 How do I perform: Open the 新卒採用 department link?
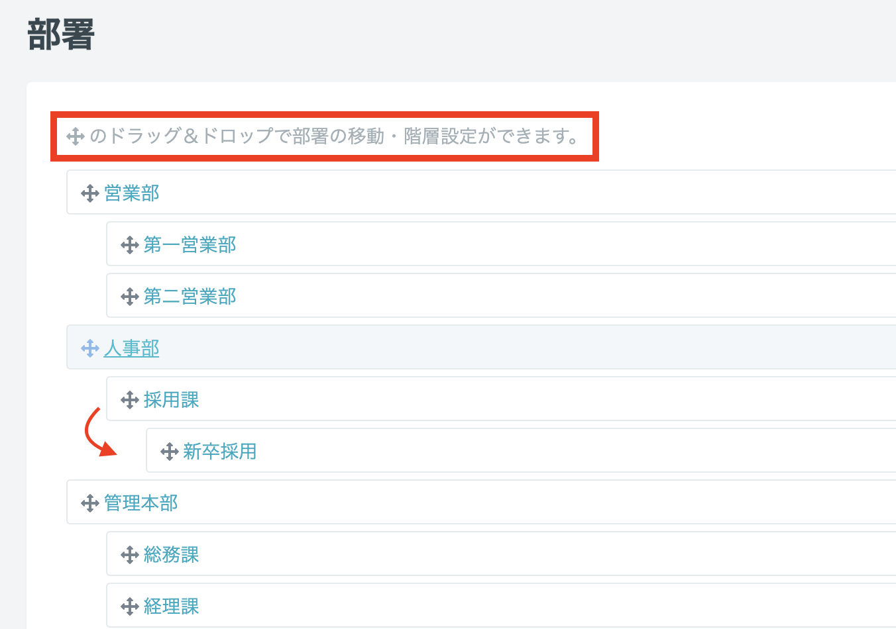coord(220,452)
